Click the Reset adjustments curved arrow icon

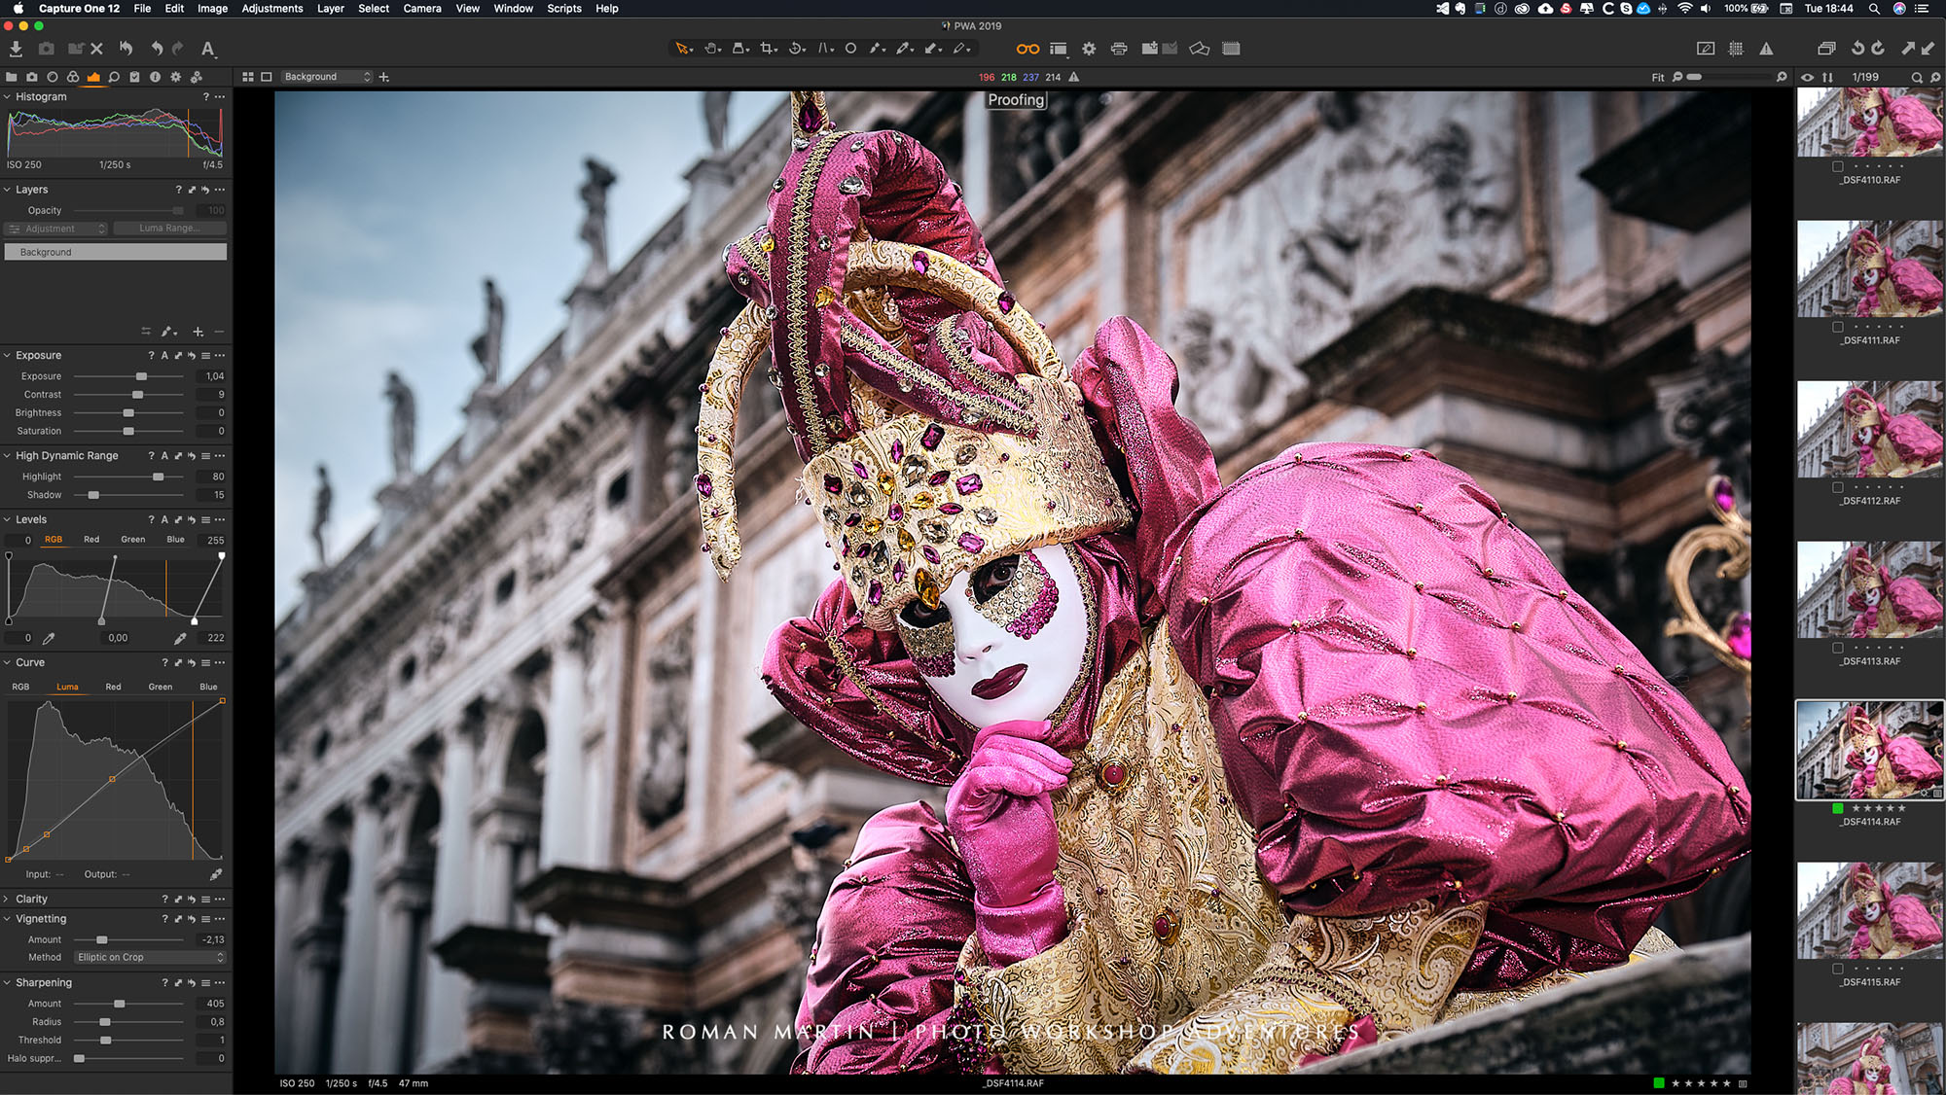click(x=126, y=49)
